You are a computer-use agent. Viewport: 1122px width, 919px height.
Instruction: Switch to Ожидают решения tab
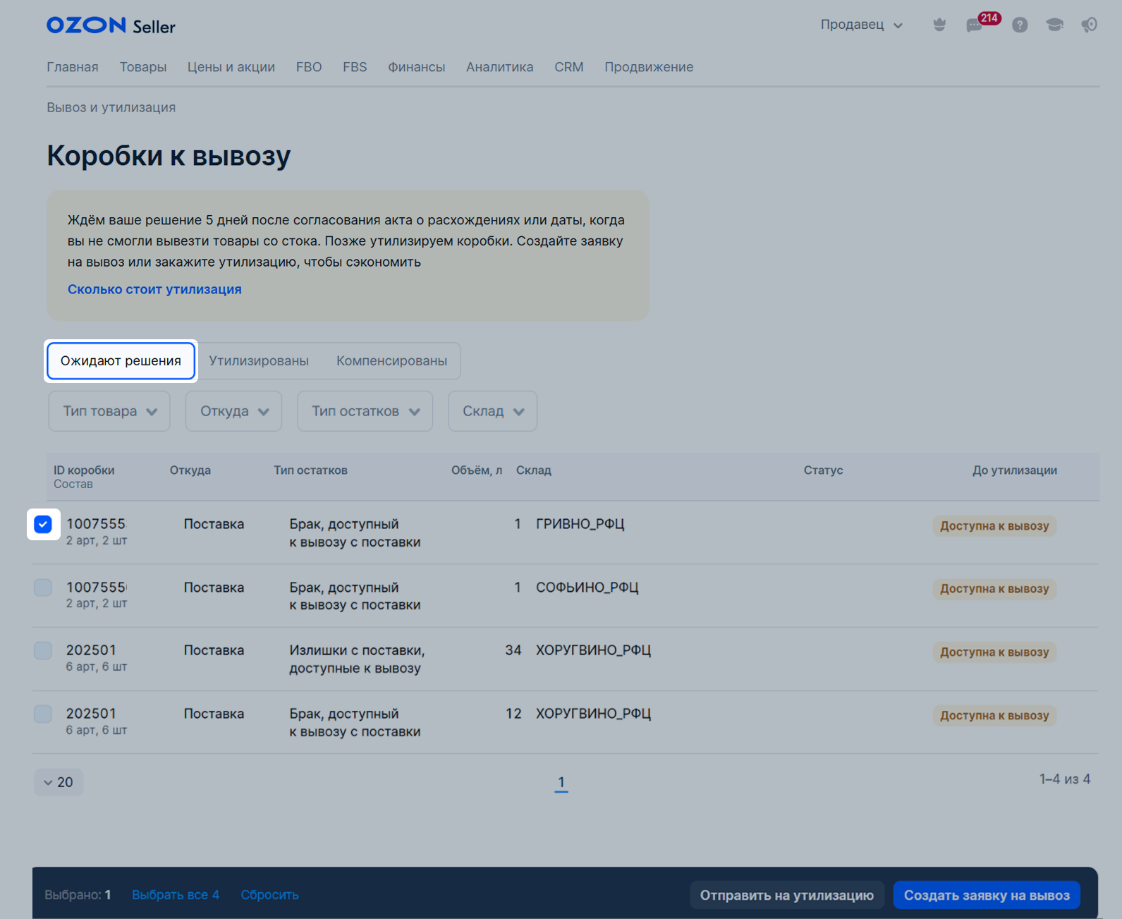[x=121, y=361]
